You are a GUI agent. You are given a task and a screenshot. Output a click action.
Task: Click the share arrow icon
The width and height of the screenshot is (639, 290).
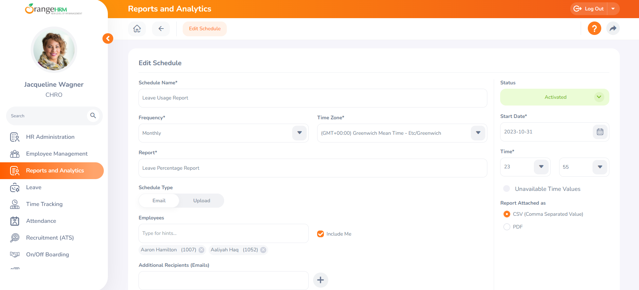pos(613,28)
